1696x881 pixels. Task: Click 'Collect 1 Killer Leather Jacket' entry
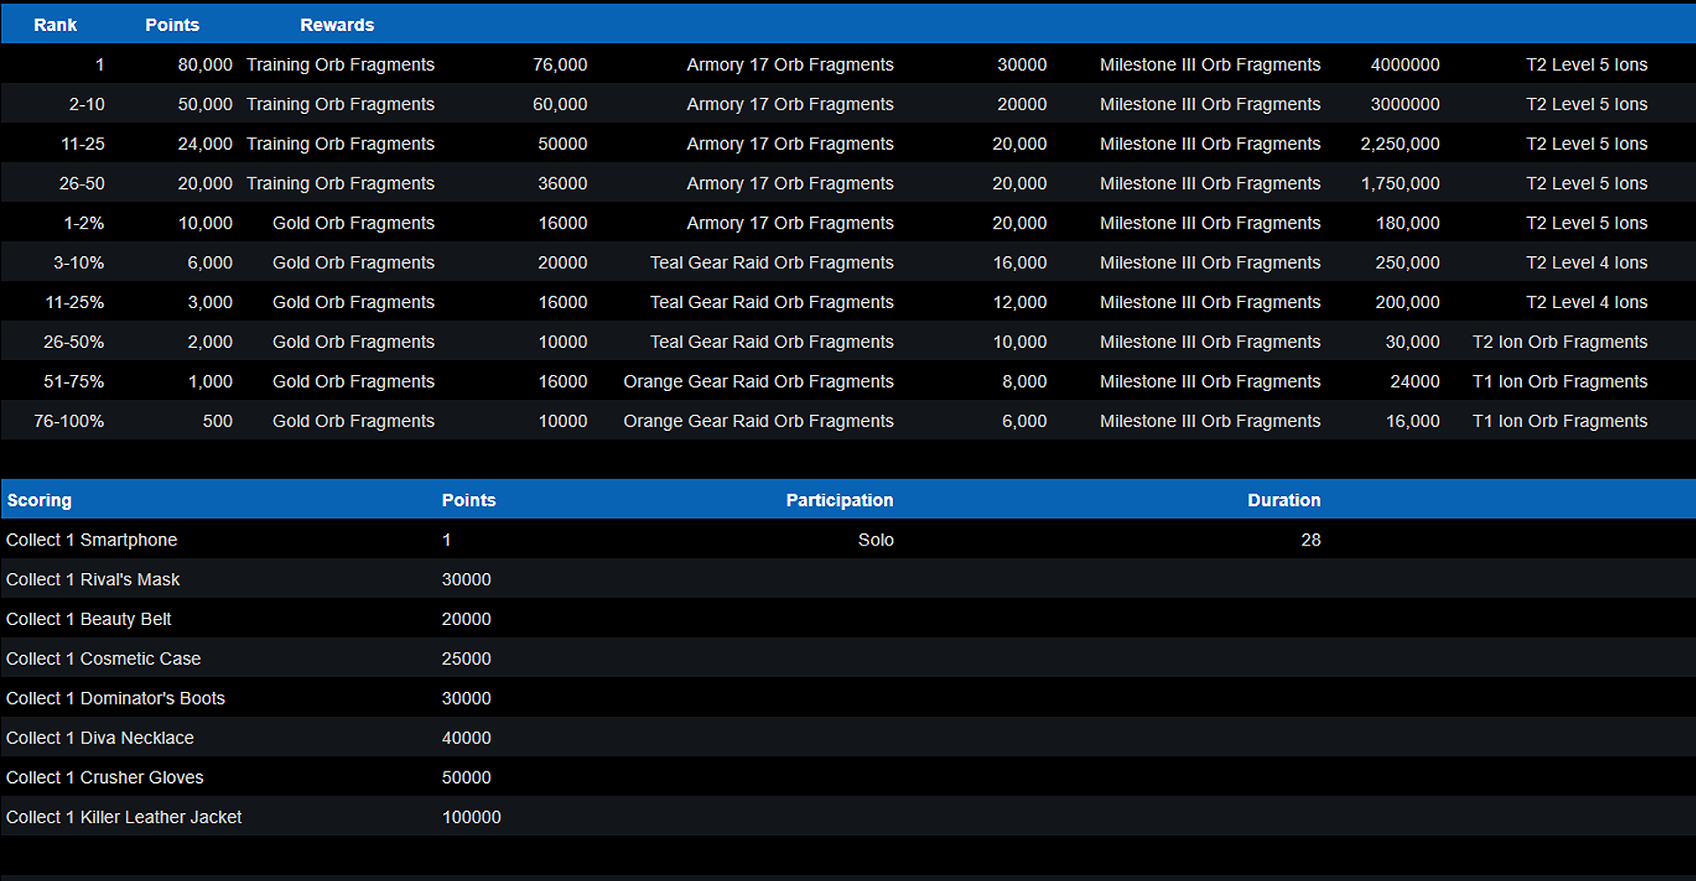pyautogui.click(x=124, y=817)
